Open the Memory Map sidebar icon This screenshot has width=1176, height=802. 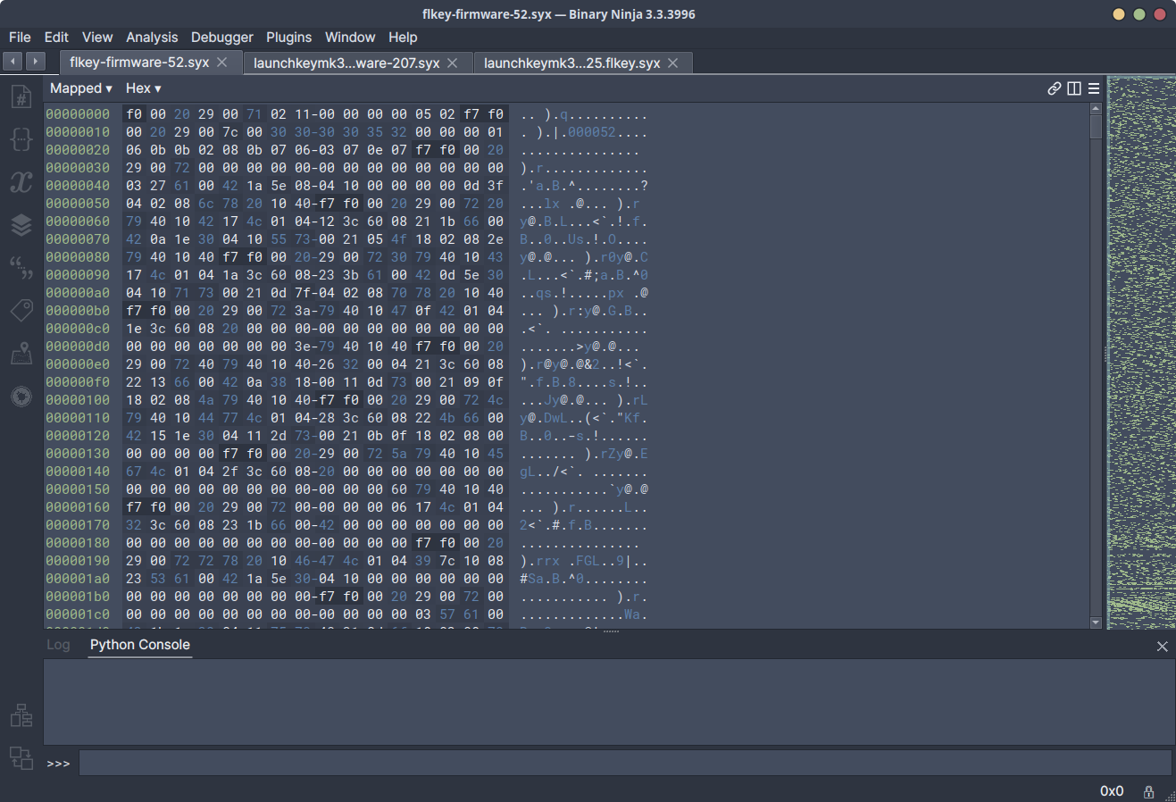click(x=21, y=354)
